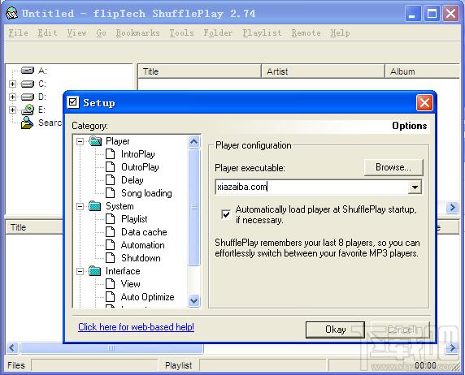Collapse the System category node

[x=80, y=206]
